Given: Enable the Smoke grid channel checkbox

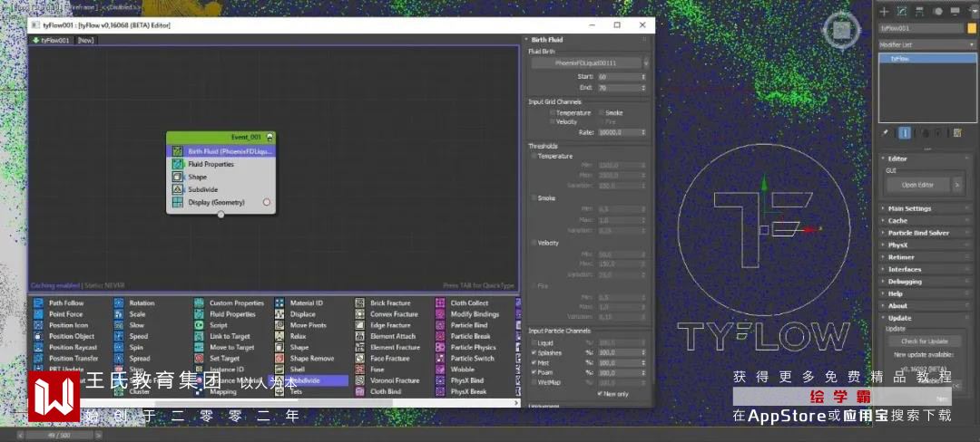Looking at the screenshot, I should point(602,113).
